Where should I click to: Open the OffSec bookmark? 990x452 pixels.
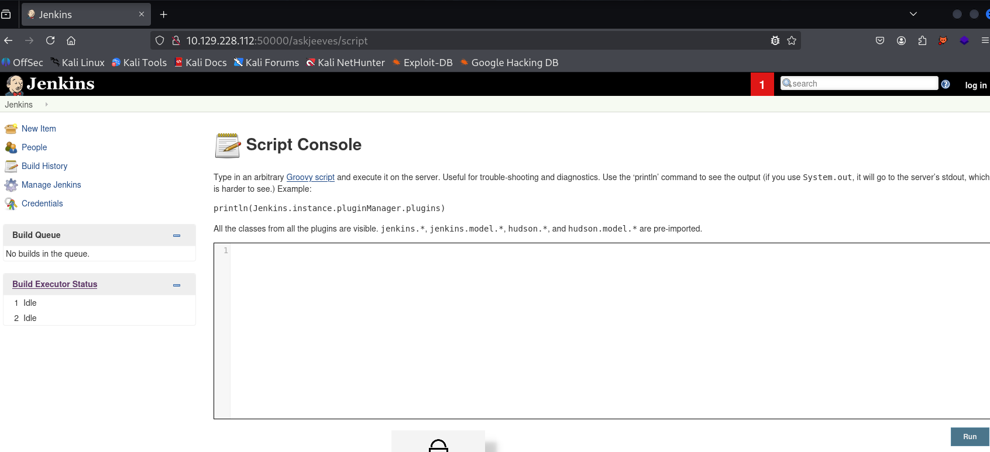tap(22, 63)
